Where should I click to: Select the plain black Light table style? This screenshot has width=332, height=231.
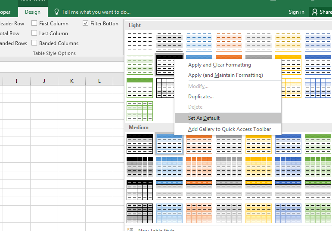tap(140, 42)
